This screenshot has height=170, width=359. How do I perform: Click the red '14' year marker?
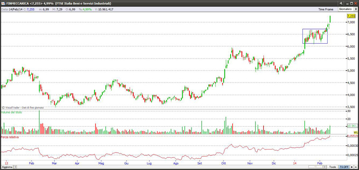coord(295,163)
